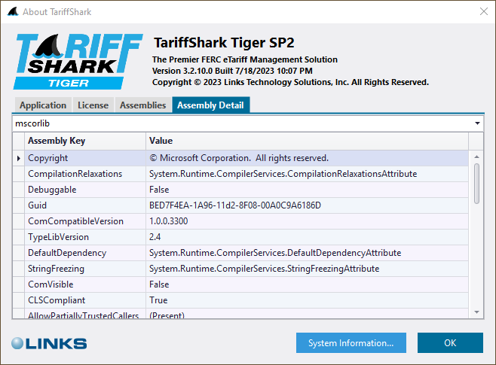Open System Information...

(351, 343)
